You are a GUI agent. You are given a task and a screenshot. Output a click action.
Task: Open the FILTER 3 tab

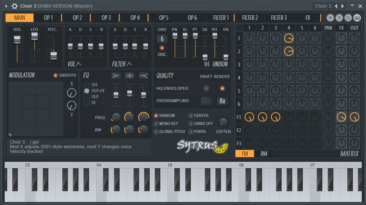click(279, 18)
